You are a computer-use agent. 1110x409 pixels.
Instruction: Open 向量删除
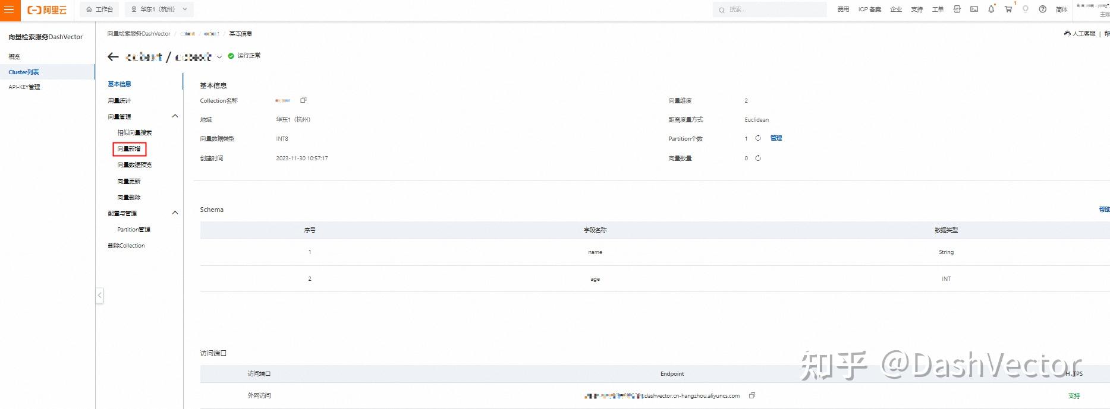129,197
